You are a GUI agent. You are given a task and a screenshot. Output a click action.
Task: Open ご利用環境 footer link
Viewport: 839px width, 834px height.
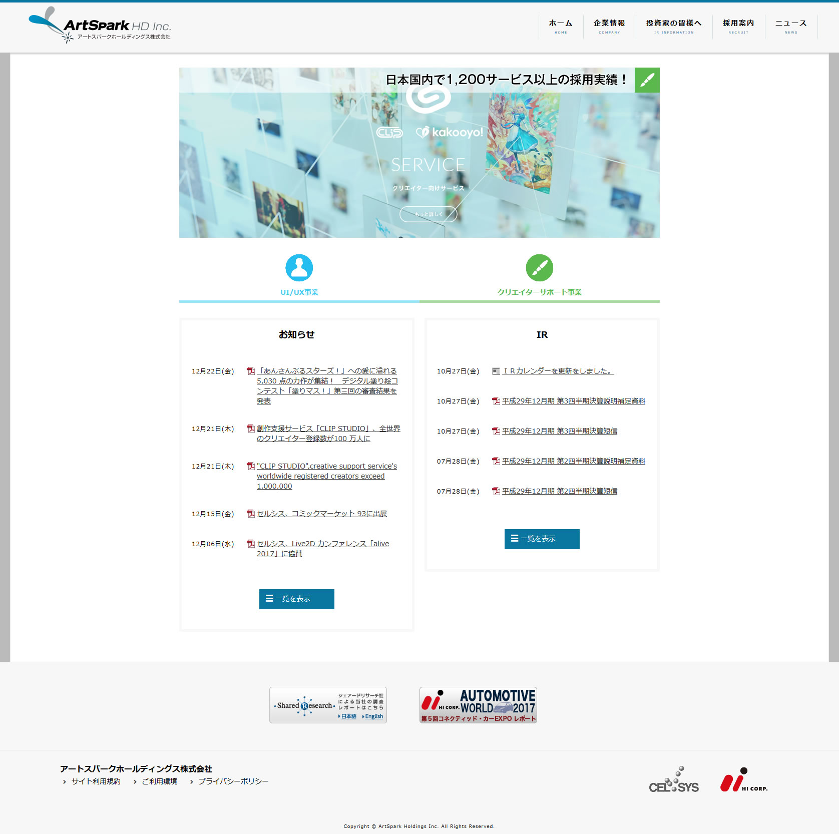tap(159, 781)
